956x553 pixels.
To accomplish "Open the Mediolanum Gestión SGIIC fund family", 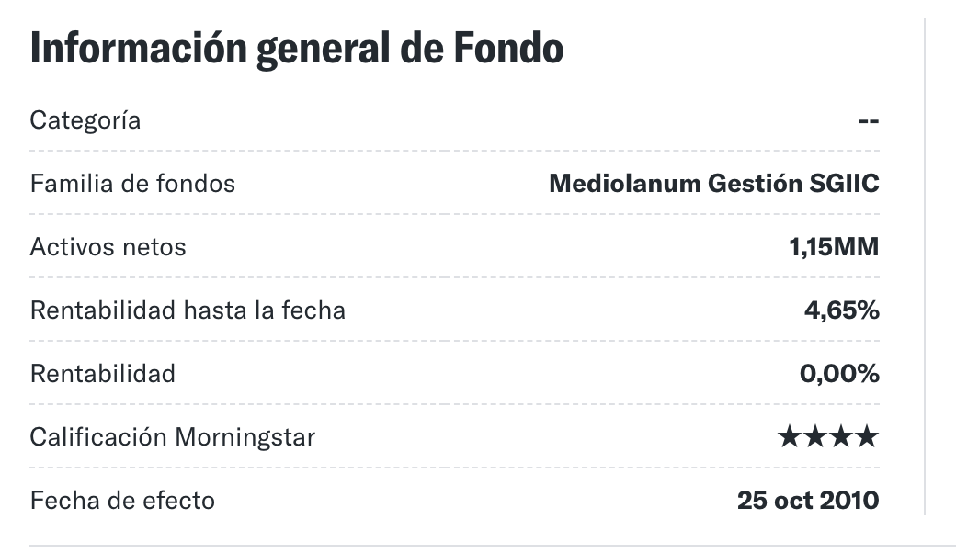I will (x=714, y=184).
